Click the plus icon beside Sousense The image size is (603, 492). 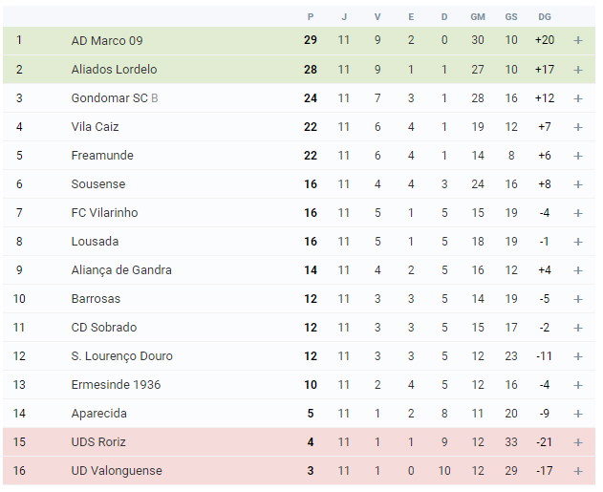(x=578, y=184)
